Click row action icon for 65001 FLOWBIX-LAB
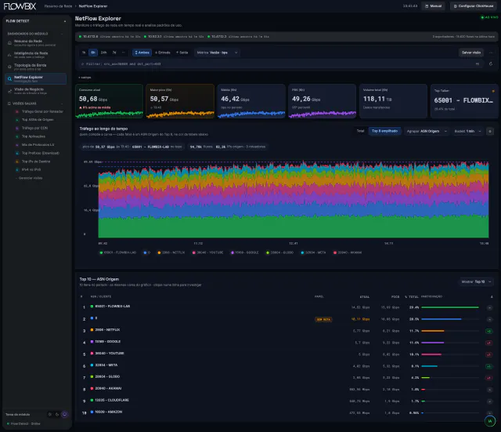The width and height of the screenshot is (501, 432). [489, 307]
